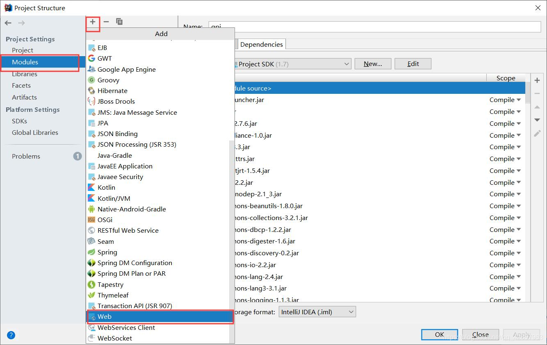Select the ons-discovery-0.2.jar dependency row

(x=379, y=253)
